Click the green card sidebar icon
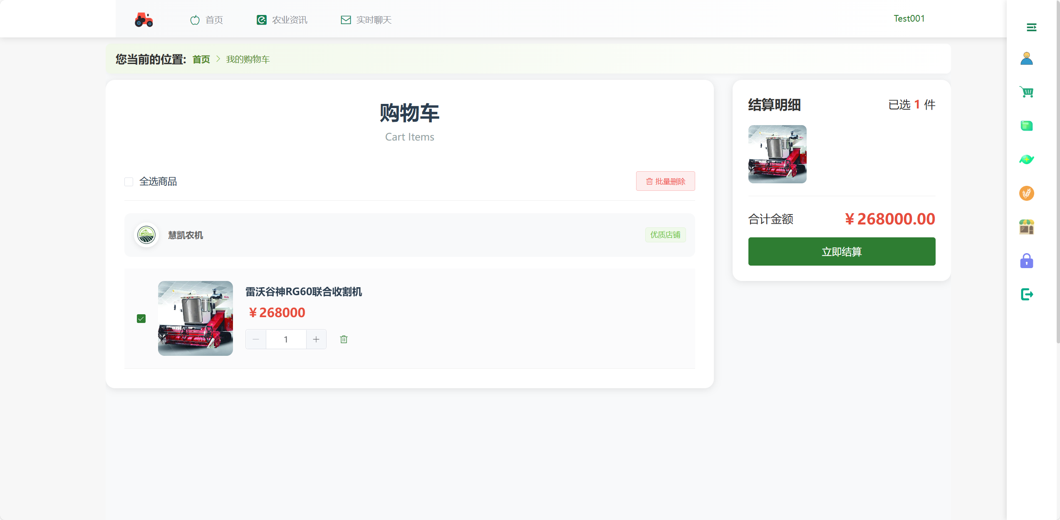Screen dimensions: 1060x520 click(x=1027, y=126)
